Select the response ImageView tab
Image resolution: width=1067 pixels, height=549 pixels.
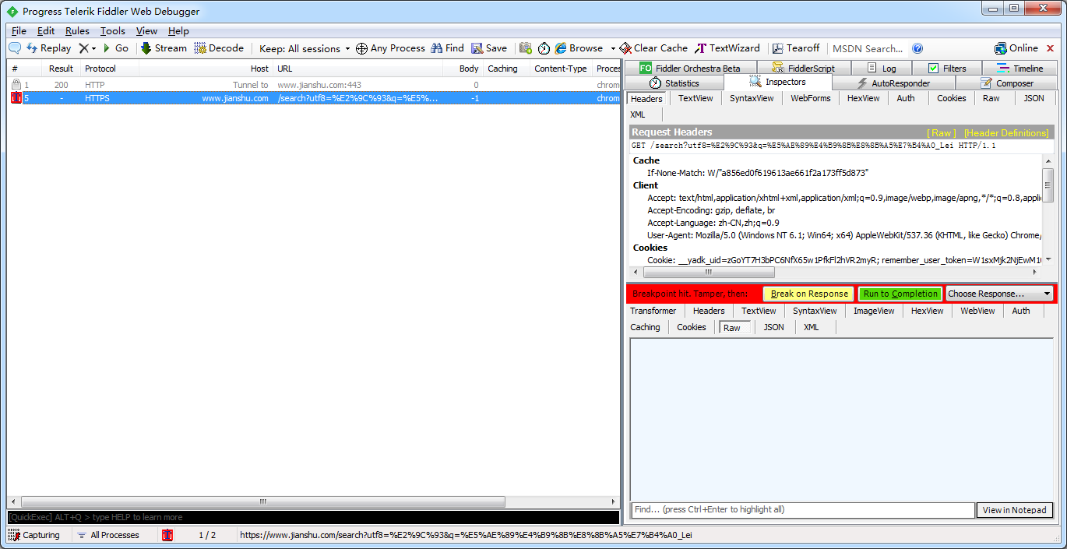pos(874,311)
